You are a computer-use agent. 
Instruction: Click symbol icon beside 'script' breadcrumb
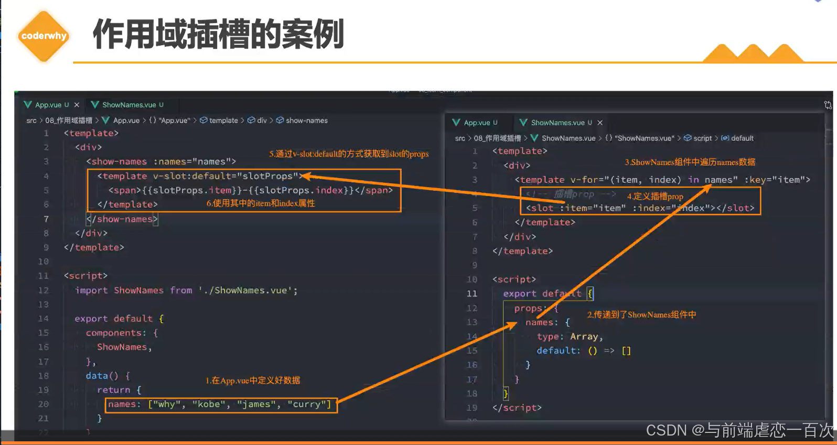[x=688, y=138]
